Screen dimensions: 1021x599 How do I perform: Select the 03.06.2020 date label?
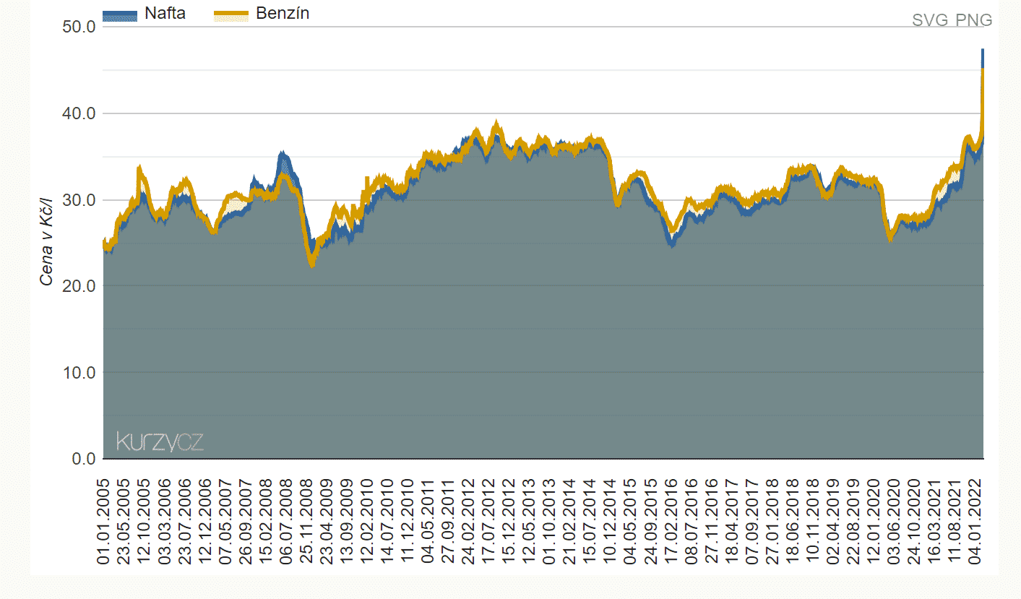click(x=895, y=520)
